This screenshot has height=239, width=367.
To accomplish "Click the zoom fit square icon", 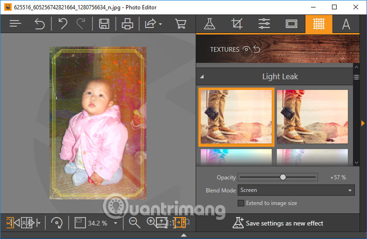I will (x=80, y=223).
